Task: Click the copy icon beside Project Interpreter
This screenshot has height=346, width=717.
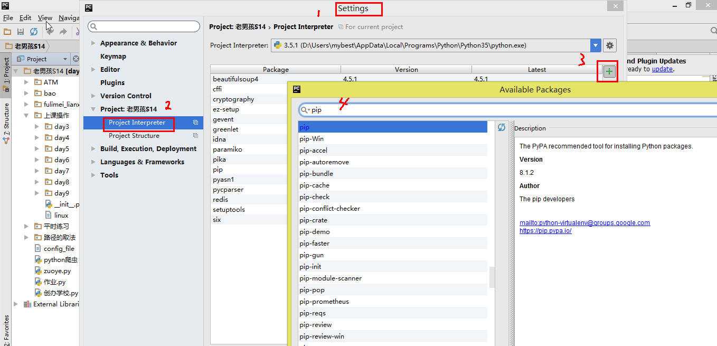Action: (195, 123)
